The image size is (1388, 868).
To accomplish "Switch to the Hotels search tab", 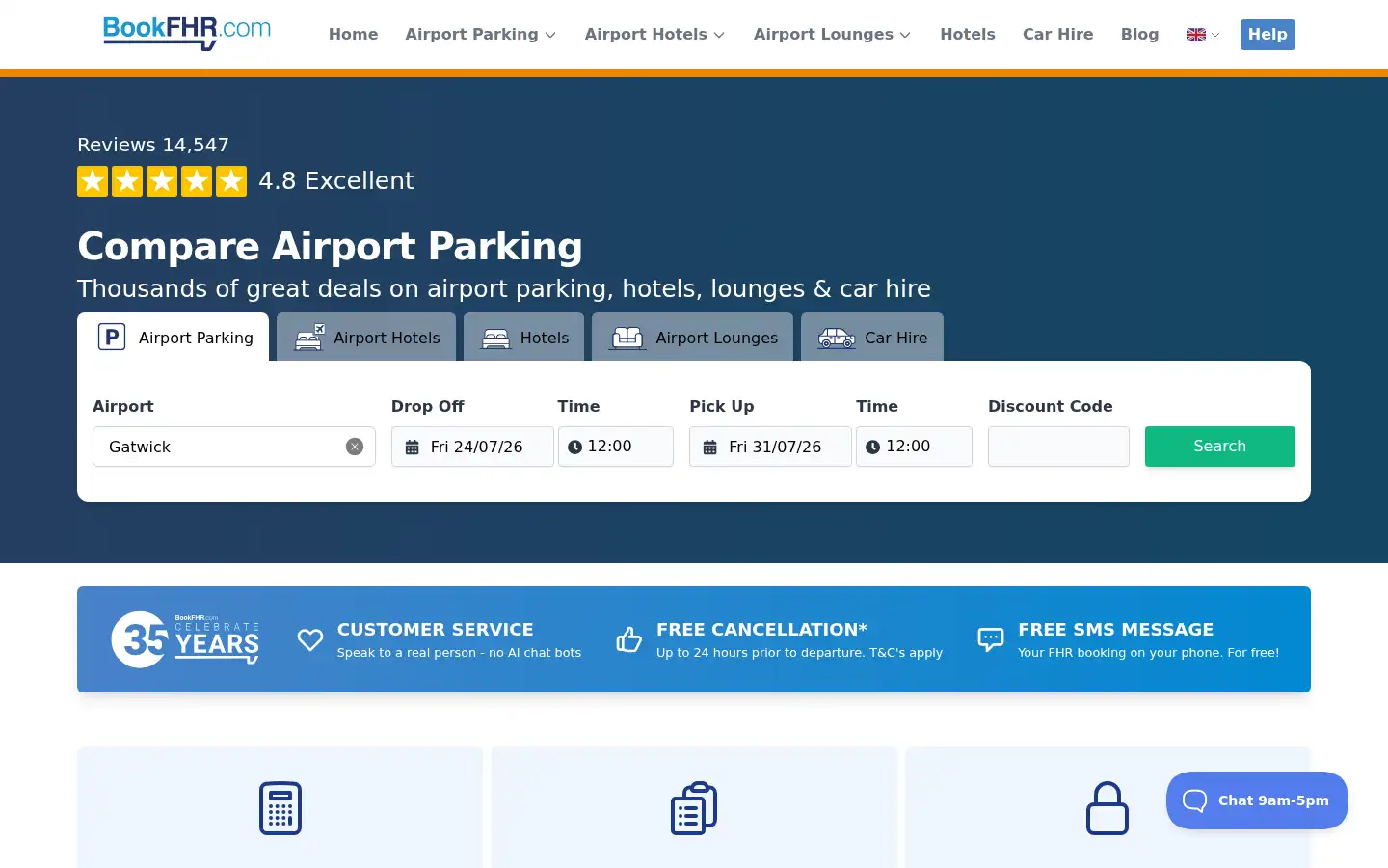I will pos(523,338).
